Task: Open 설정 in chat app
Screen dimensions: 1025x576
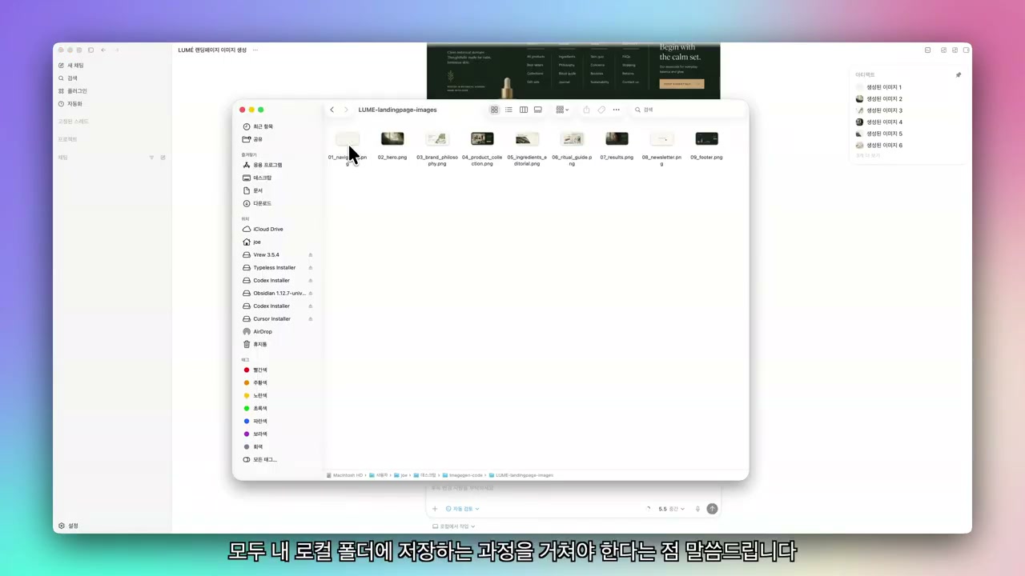Action: click(68, 526)
